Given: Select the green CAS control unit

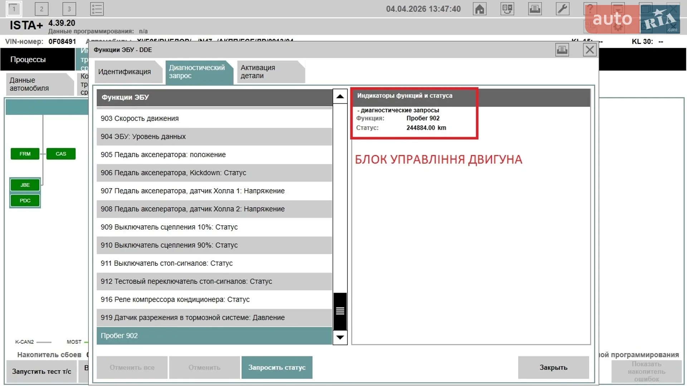Looking at the screenshot, I should click(x=61, y=154).
